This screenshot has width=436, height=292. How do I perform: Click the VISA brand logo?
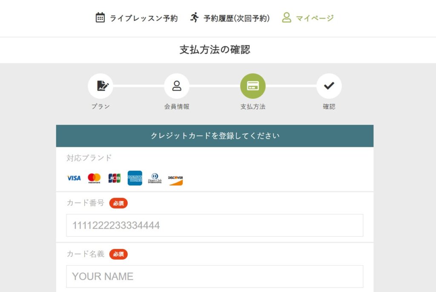[74, 178]
